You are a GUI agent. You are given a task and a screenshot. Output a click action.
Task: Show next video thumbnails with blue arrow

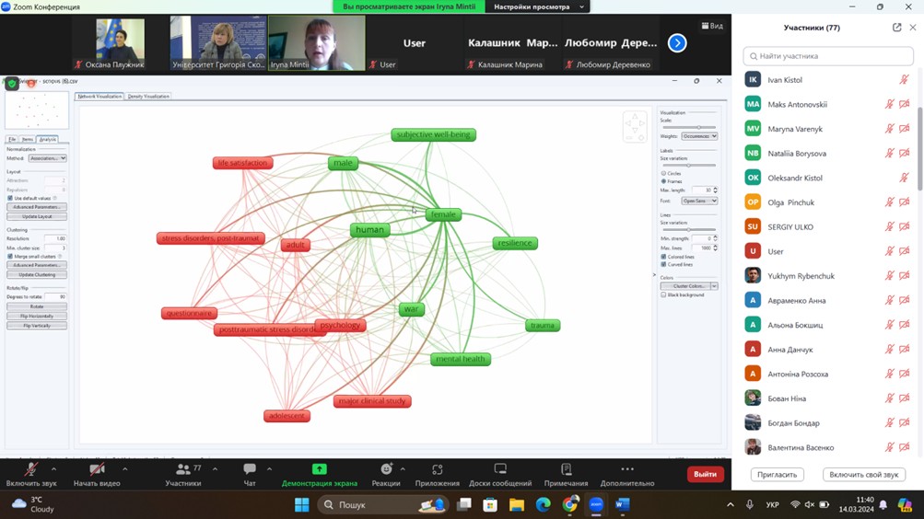pos(677,43)
